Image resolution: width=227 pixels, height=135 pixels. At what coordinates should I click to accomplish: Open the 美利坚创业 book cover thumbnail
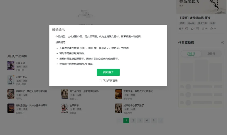[11, 108]
